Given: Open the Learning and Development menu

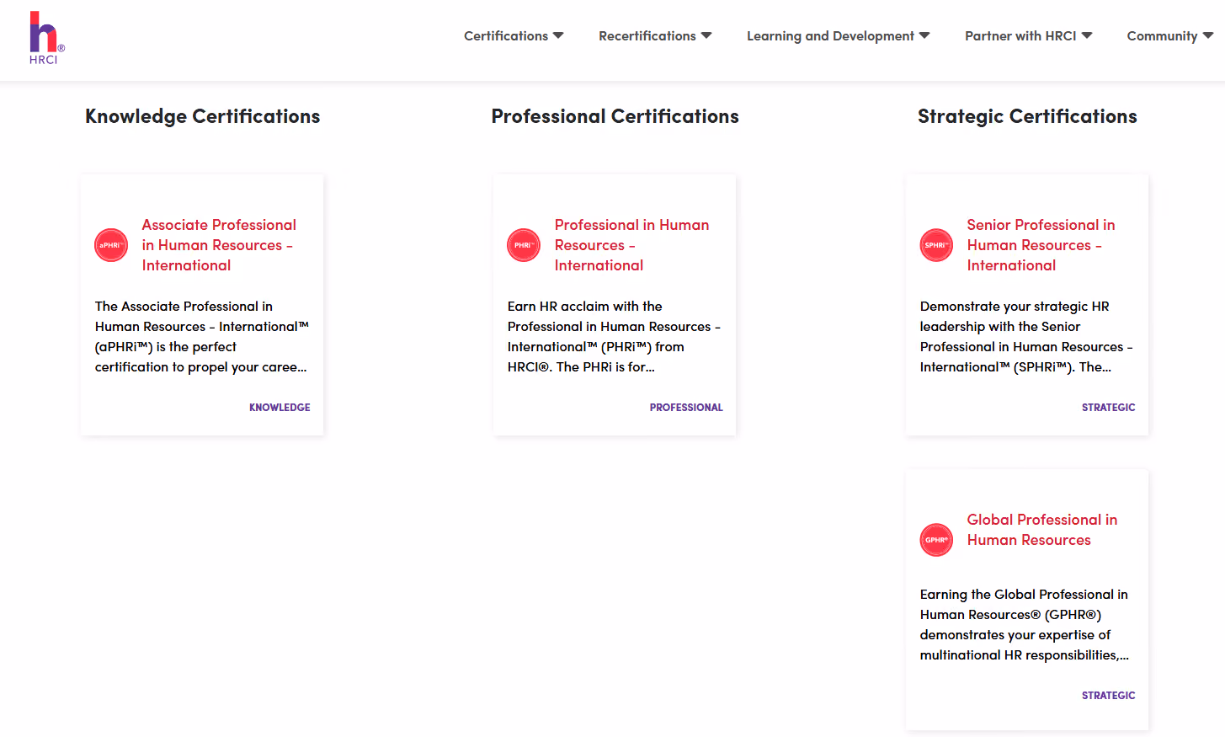Looking at the screenshot, I should pos(838,36).
